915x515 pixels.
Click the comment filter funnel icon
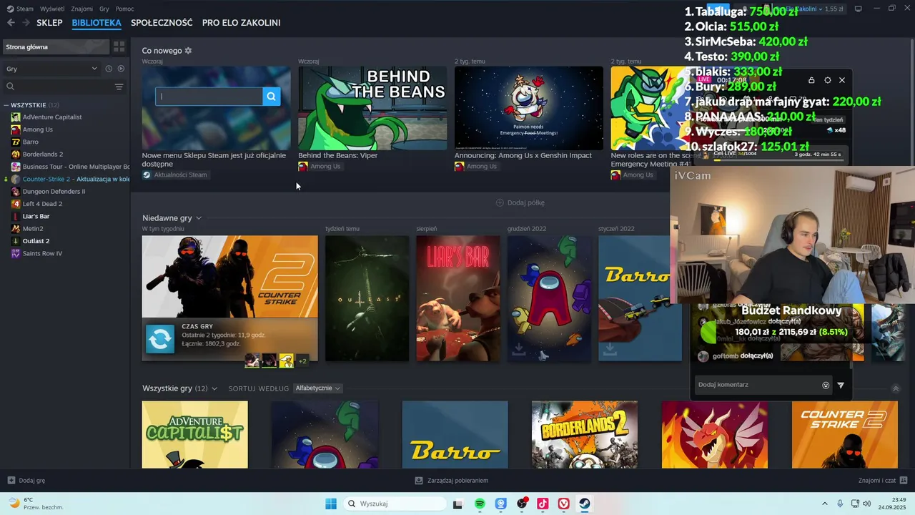pyautogui.click(x=841, y=385)
